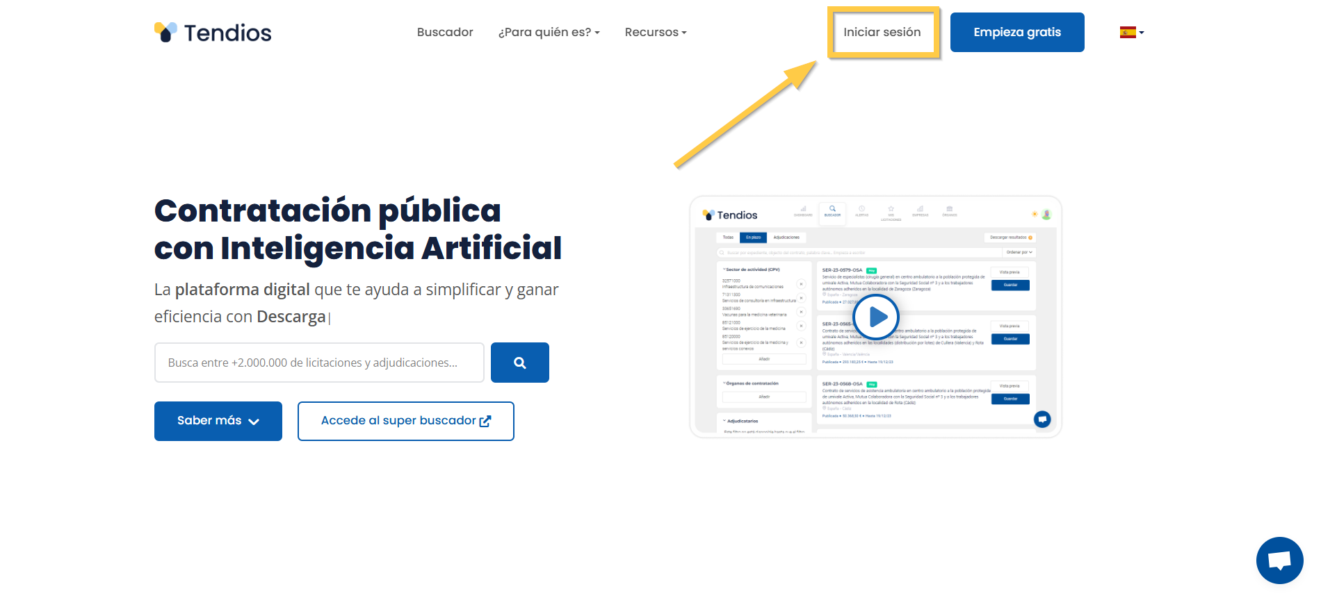Click the Empieza gratis button
Screen dimensions: 1321x598
click(1017, 33)
